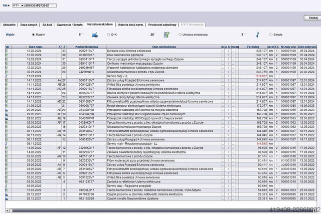321x214 pixels.
Task: Click wrench icon of Serwis duży - LL row
Action: (7, 76)
